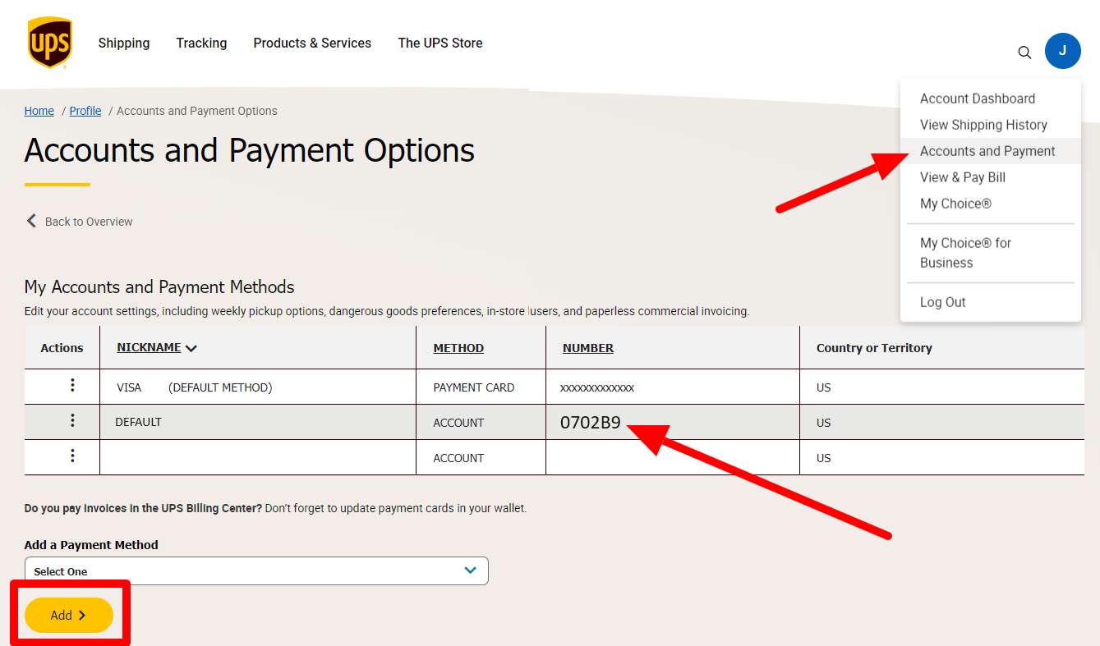Open the search magnifier icon
1100x646 pixels.
(x=1024, y=53)
